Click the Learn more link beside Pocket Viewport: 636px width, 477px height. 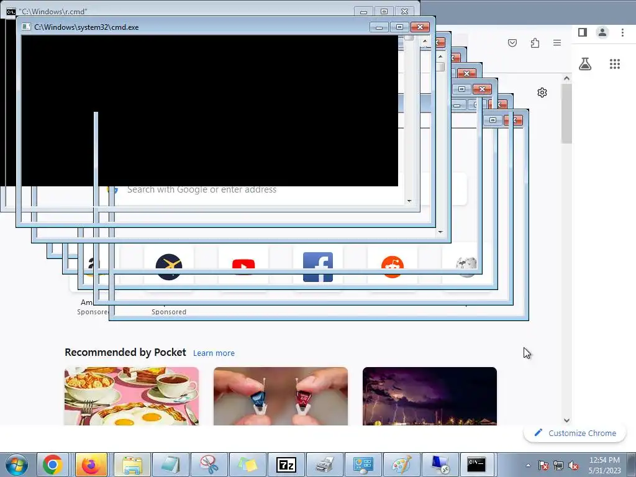click(214, 353)
